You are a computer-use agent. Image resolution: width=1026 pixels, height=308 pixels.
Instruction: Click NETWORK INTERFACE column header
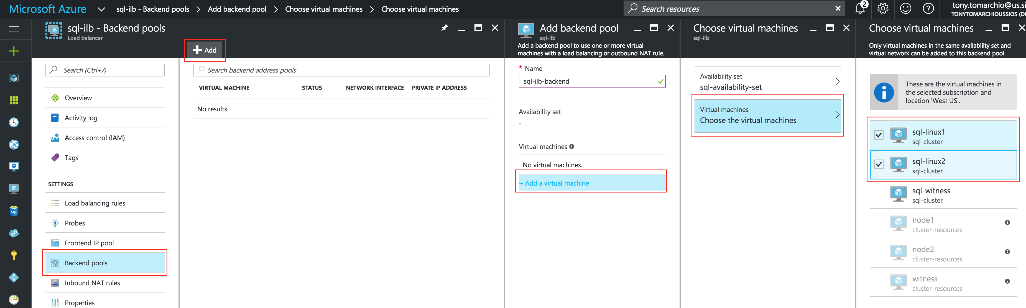[x=375, y=88]
